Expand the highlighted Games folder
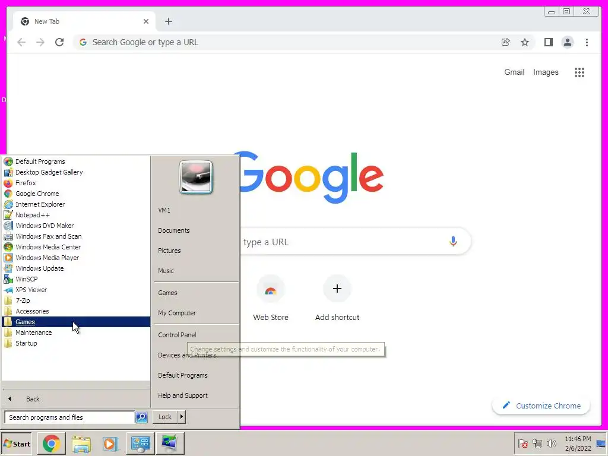608x456 pixels. [76, 322]
